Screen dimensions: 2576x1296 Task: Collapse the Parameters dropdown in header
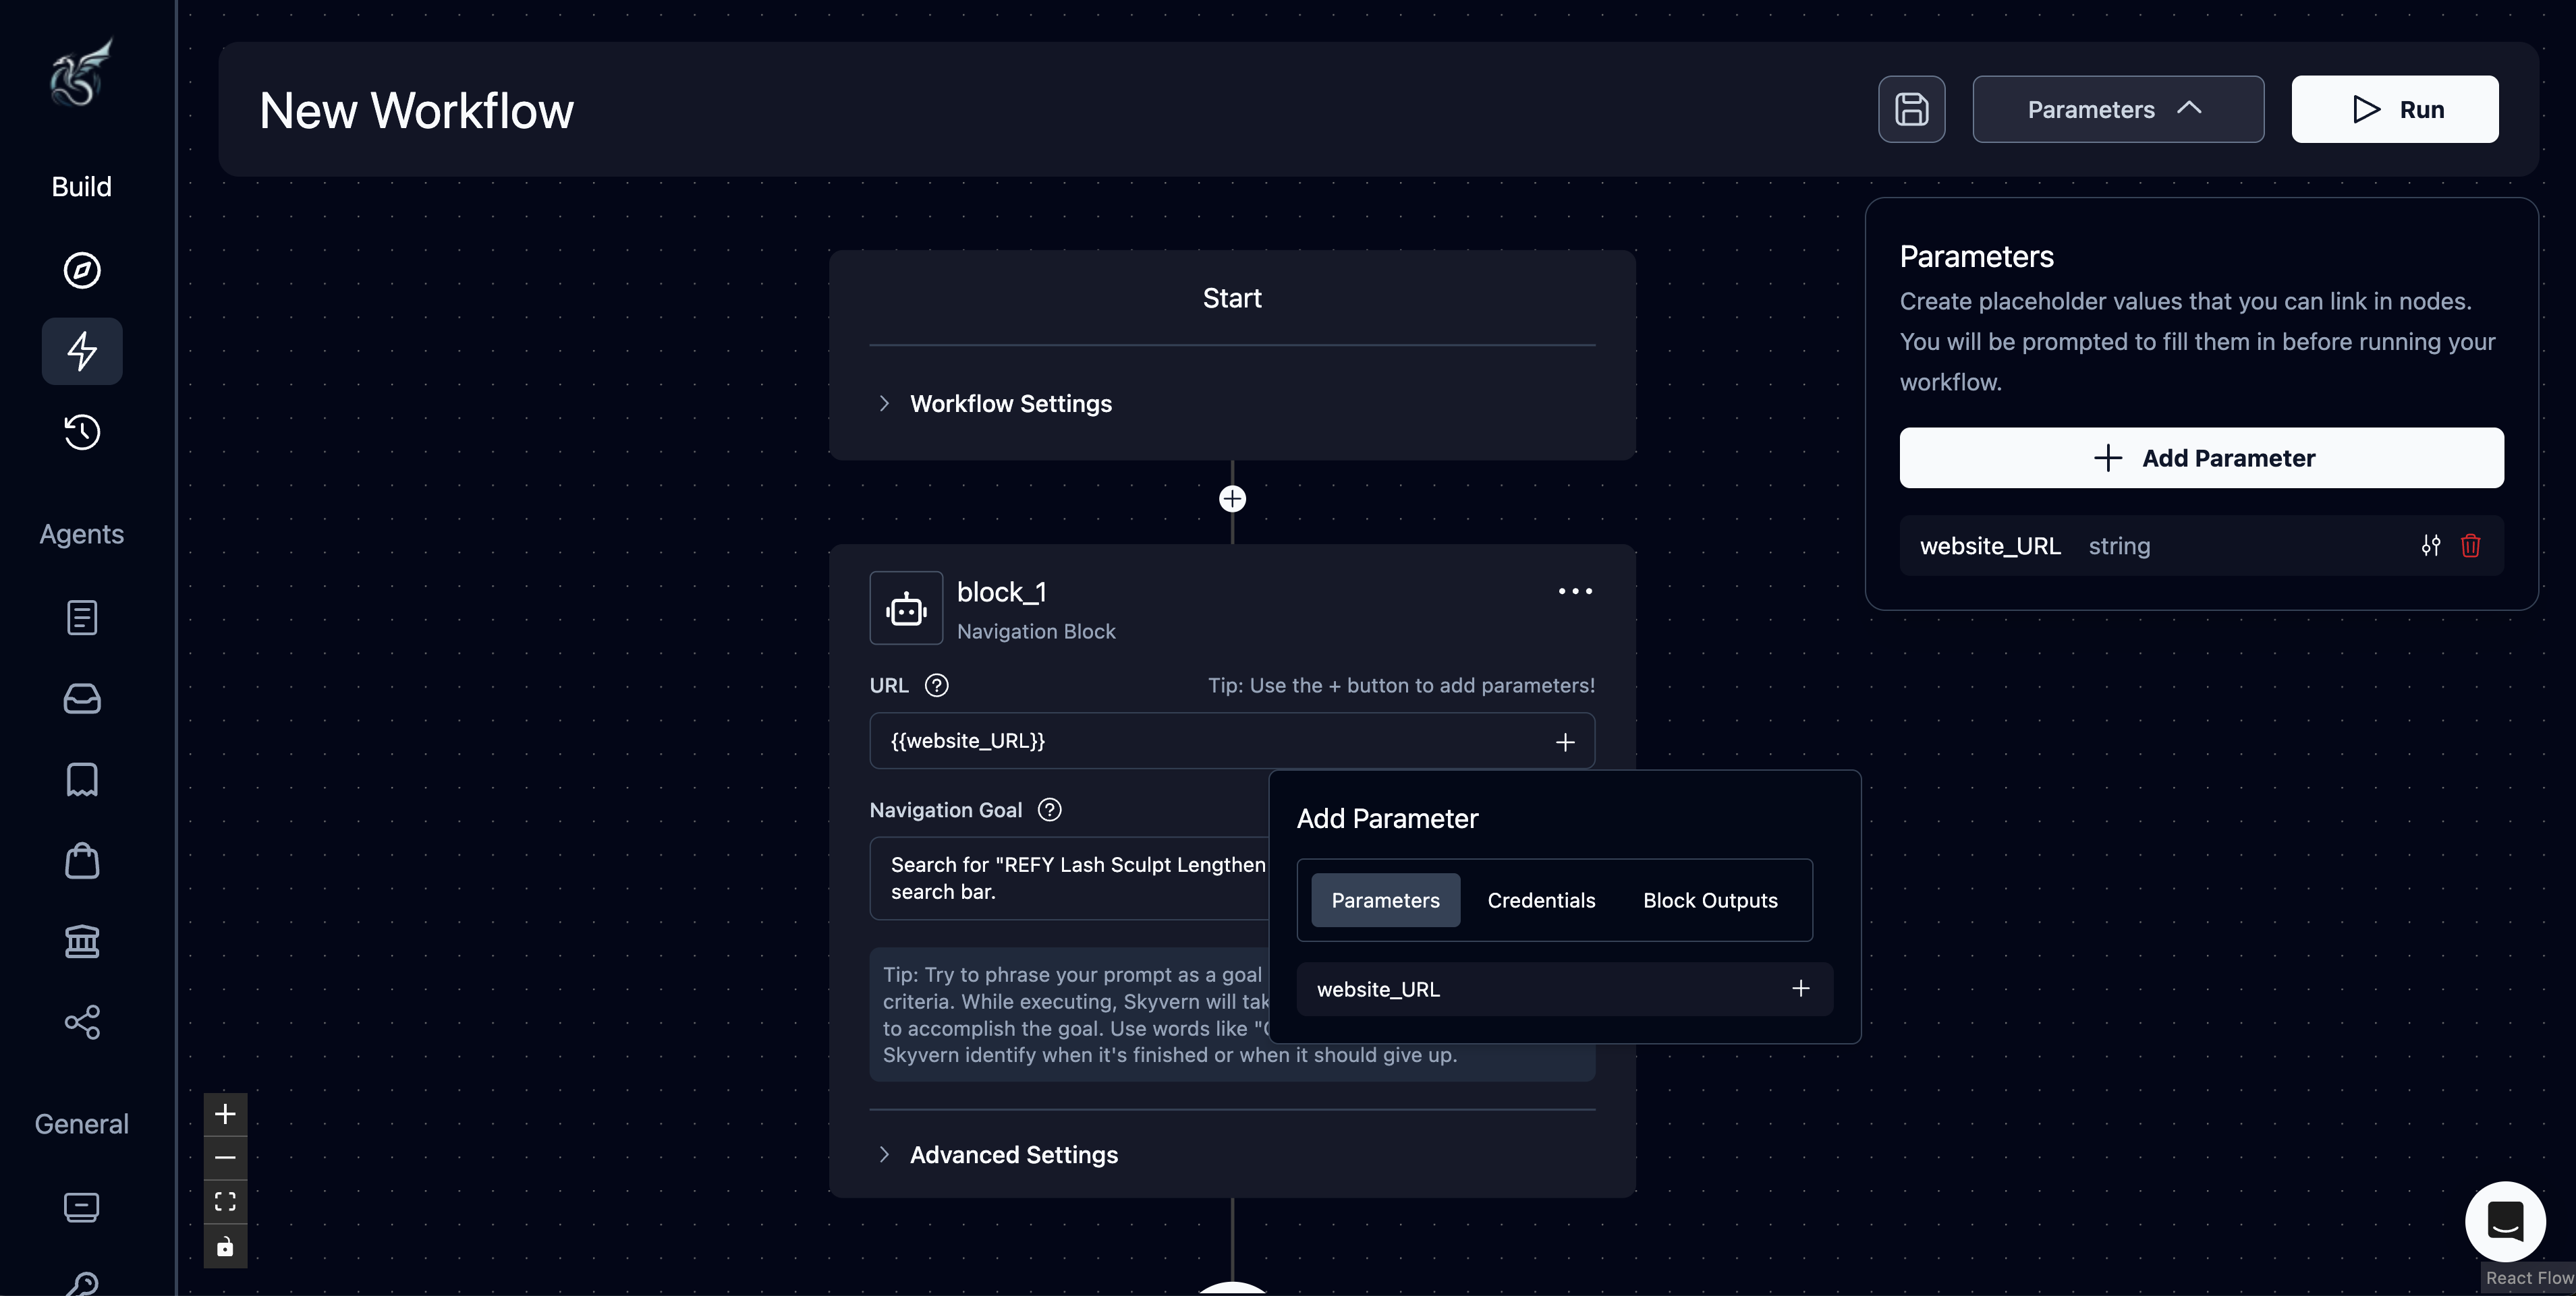[x=2117, y=109]
